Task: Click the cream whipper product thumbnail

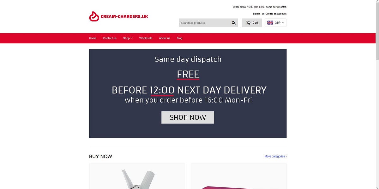Action: point(137,176)
